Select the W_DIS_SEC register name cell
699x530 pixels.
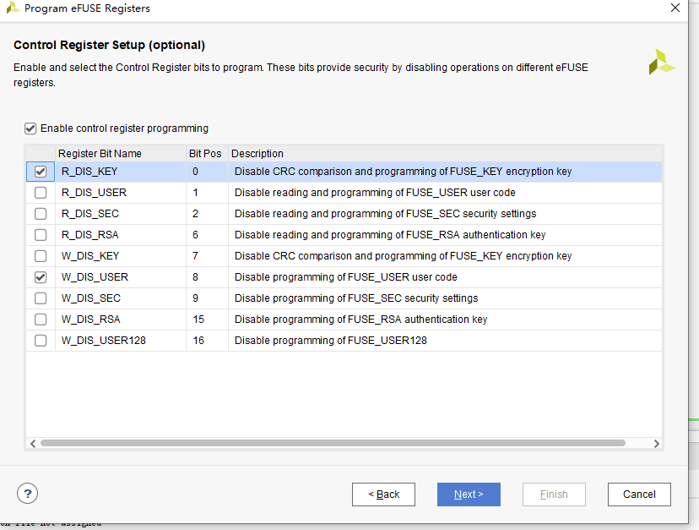pos(121,298)
